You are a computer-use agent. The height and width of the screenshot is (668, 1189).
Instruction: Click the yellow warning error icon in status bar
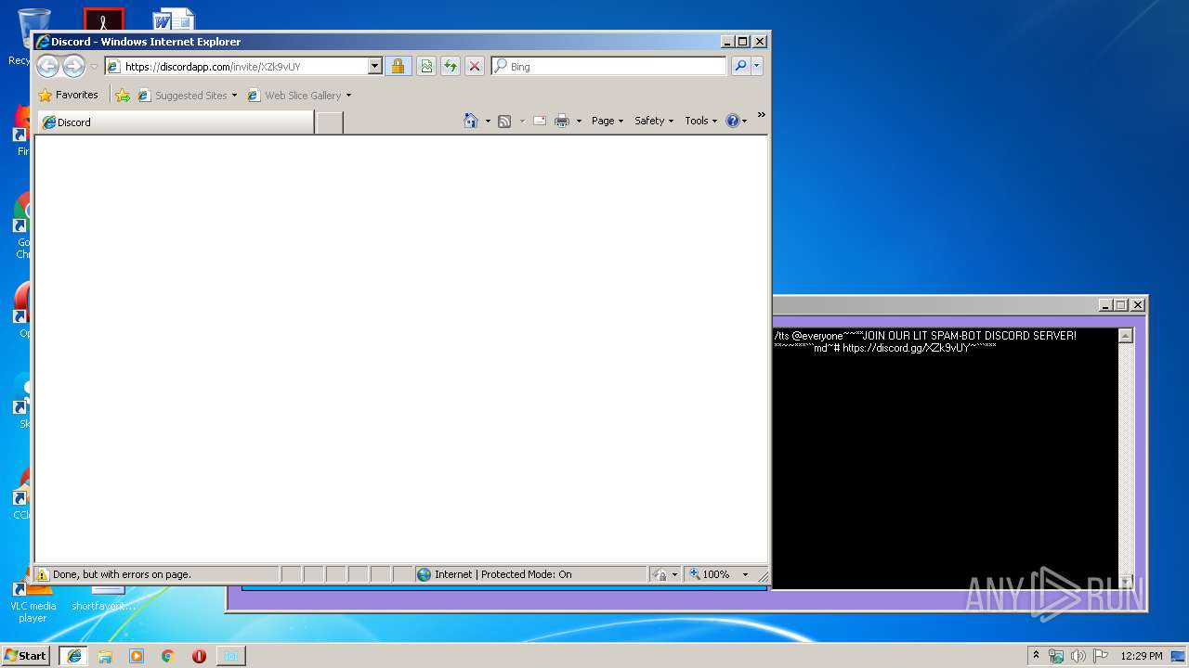[x=43, y=574]
